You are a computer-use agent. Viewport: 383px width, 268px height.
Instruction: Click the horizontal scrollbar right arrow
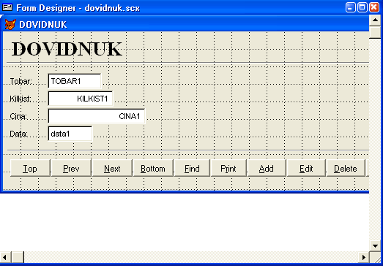click(x=364, y=257)
